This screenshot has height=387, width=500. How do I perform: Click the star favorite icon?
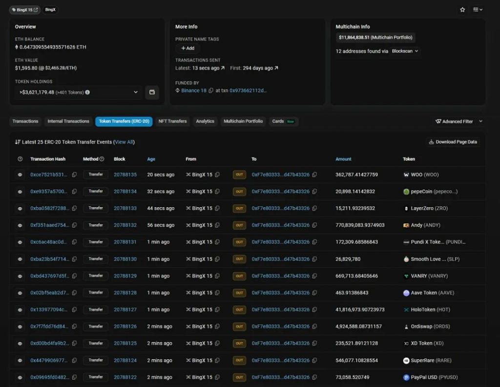point(462,10)
